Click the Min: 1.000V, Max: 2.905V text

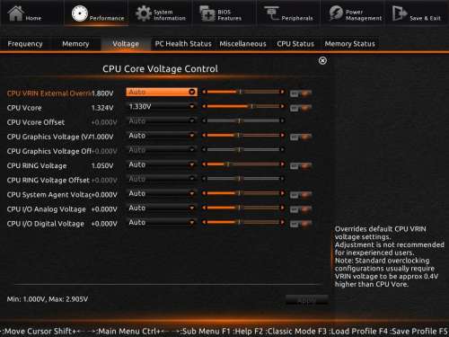(48, 299)
